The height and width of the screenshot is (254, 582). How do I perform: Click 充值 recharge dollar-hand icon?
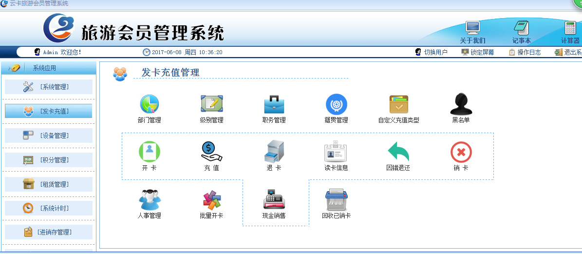coord(211,152)
